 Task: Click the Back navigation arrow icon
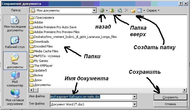pos(102,10)
